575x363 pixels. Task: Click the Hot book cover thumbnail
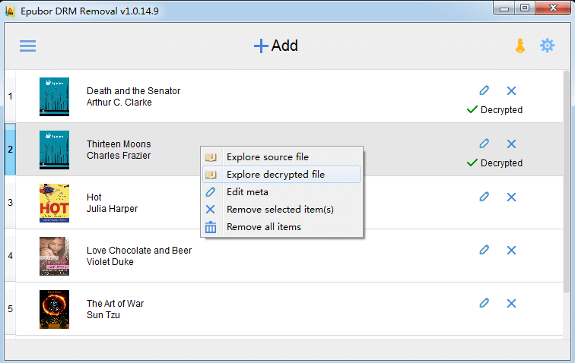tap(54, 203)
